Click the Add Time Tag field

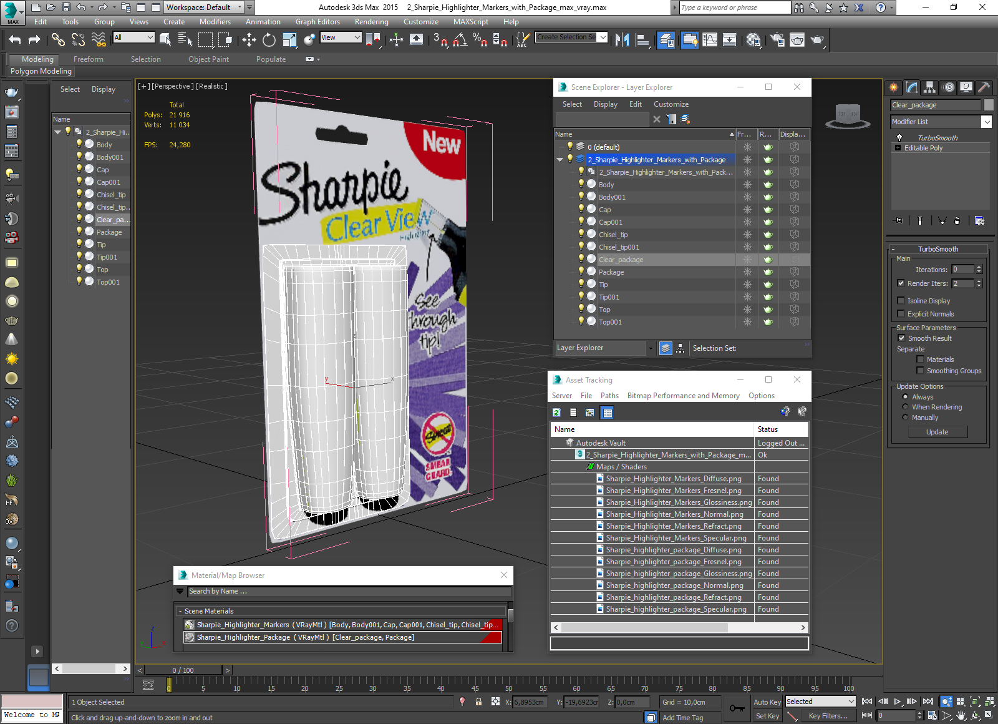690,718
